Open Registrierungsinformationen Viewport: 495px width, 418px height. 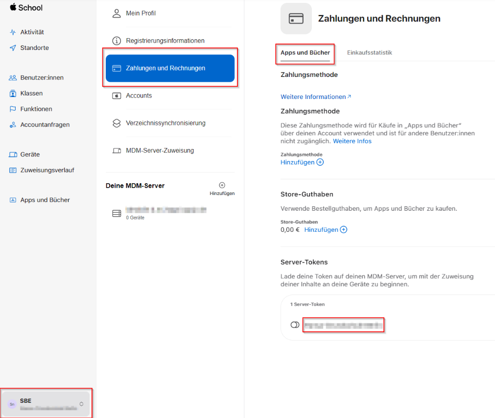pos(165,41)
